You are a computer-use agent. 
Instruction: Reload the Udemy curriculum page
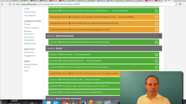pos(10,4)
